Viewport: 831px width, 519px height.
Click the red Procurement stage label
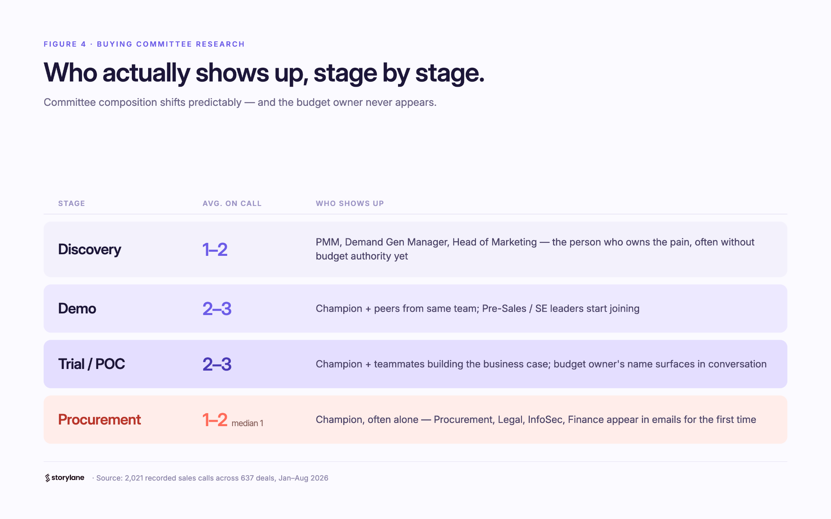pyautogui.click(x=99, y=420)
